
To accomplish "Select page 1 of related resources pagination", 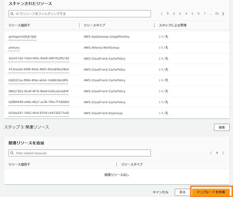I will [x=217, y=153].
